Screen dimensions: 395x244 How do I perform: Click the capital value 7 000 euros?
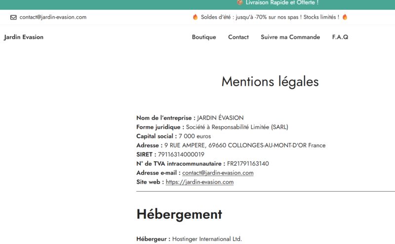[195, 136]
